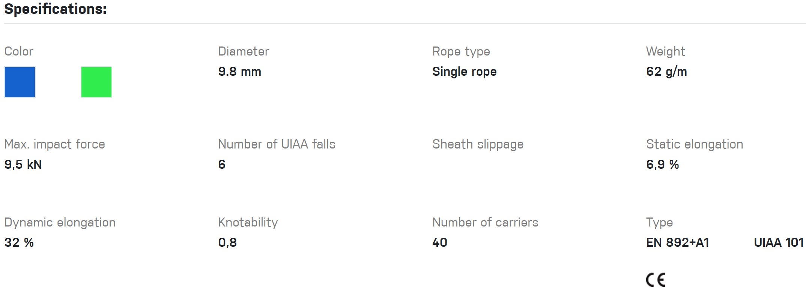
Task: Click the 6,9 % static elongation value
Action: [x=662, y=165]
